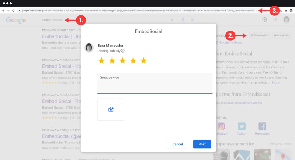Open the browser extensions puzzle icon
This screenshot has width=295, height=160.
[286, 11]
